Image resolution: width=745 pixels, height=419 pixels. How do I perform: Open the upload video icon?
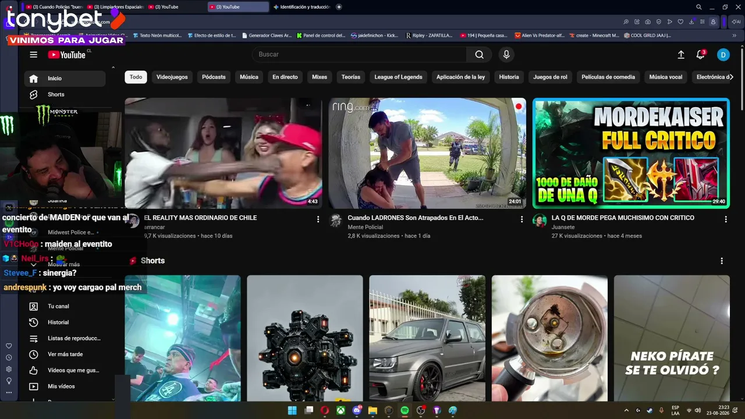coord(681,55)
